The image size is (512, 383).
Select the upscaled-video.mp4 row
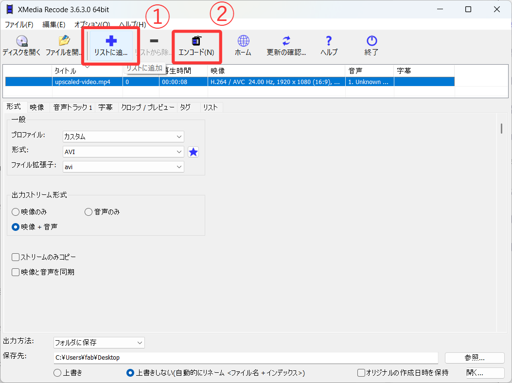230,82
